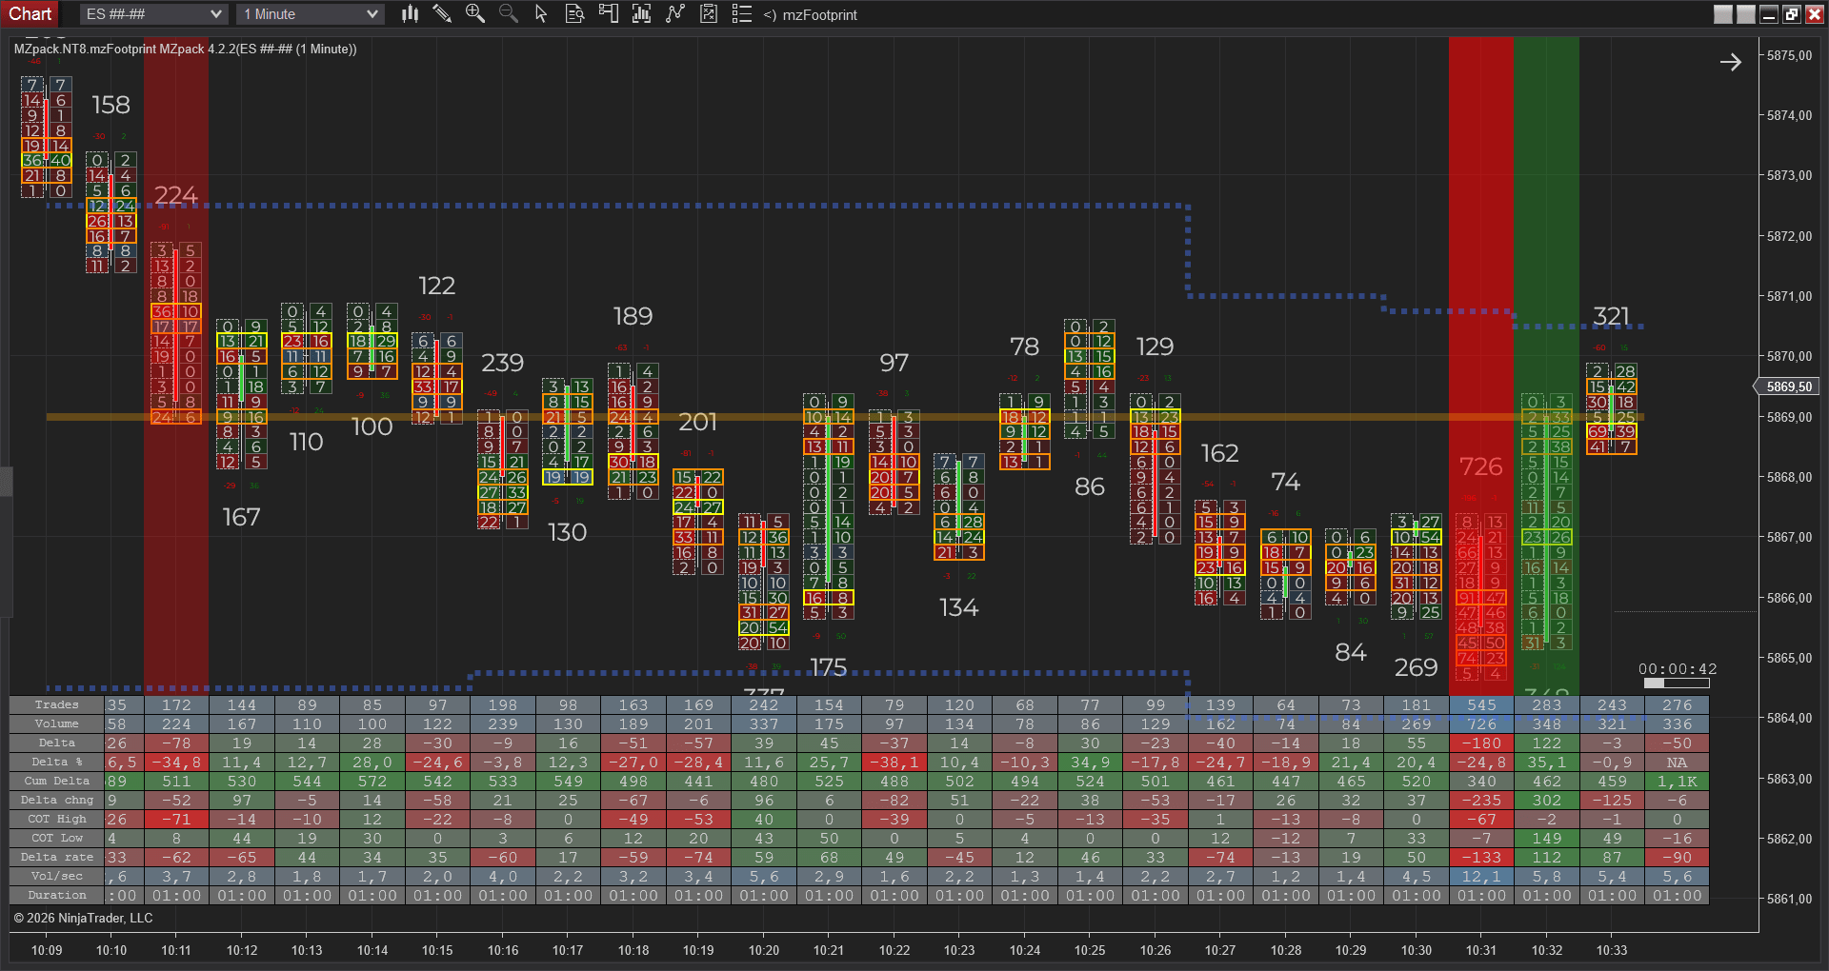Viewport: 1829px width, 971px height.
Task: Select the MZpack mzFootprint indicator label
Action: click(x=186, y=49)
